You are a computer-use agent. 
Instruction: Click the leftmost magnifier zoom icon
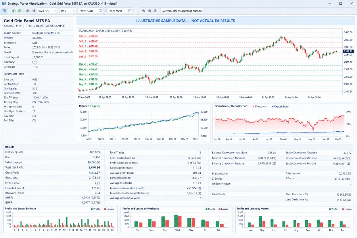[x=144, y=11]
